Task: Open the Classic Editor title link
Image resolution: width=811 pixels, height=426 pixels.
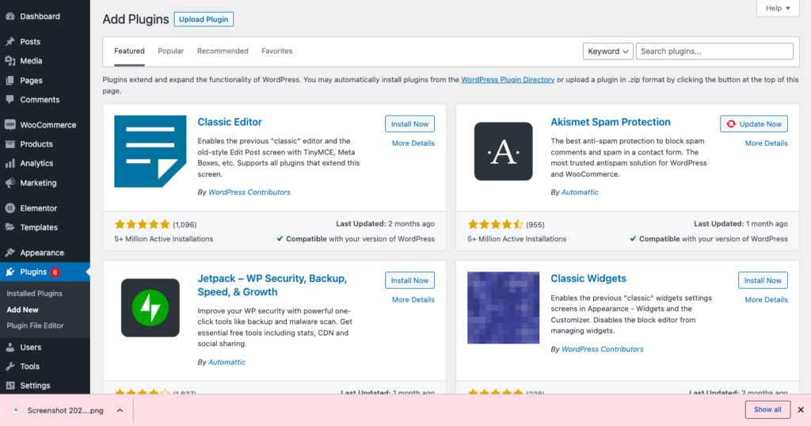Action: tap(230, 122)
